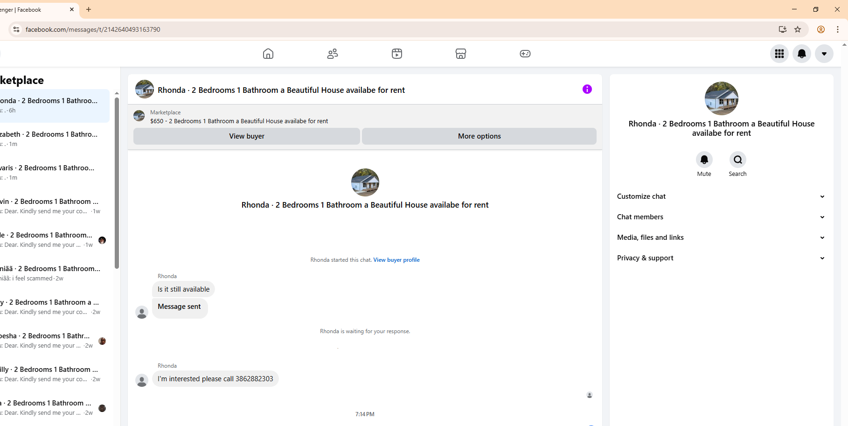Open the '...niãã' i feel scammed conversation
This screenshot has height=426, width=848.
[55, 273]
